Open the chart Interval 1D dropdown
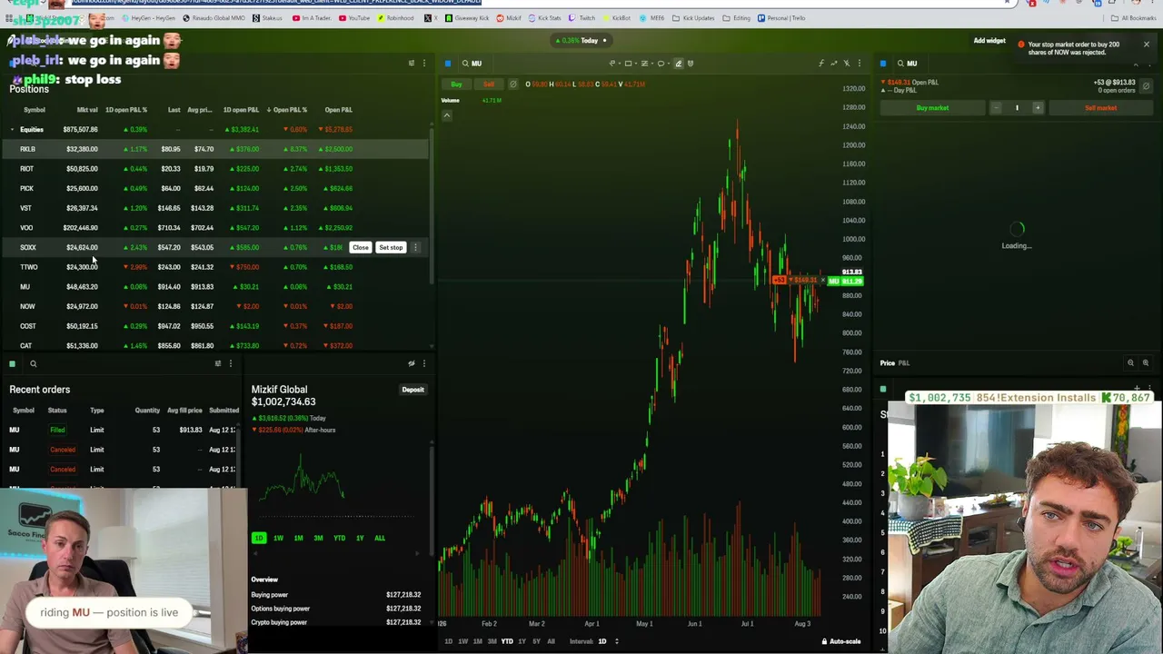Image resolution: width=1163 pixels, height=654 pixels. 607,642
